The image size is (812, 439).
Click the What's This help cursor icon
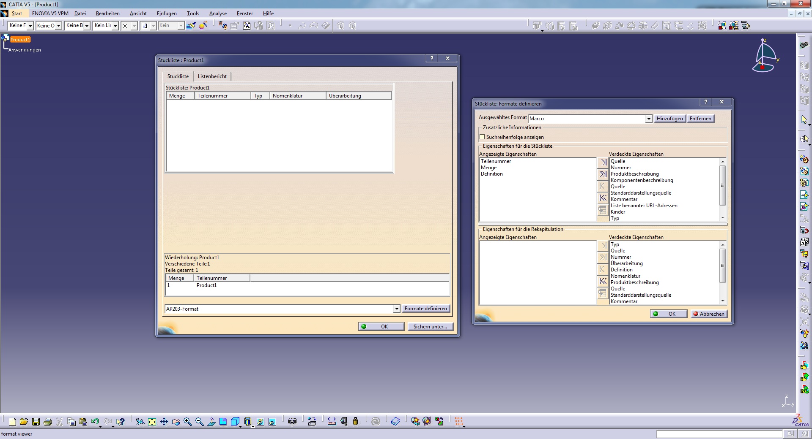pyautogui.click(x=121, y=421)
